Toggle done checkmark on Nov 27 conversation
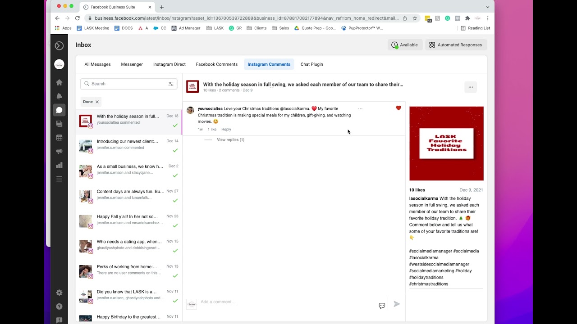 coord(175,201)
